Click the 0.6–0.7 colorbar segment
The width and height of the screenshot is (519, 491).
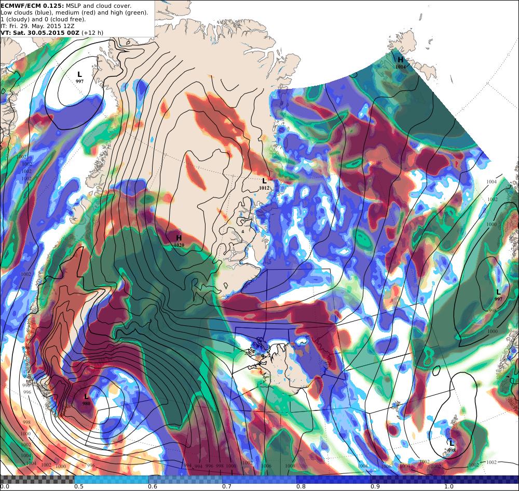(x=185, y=480)
